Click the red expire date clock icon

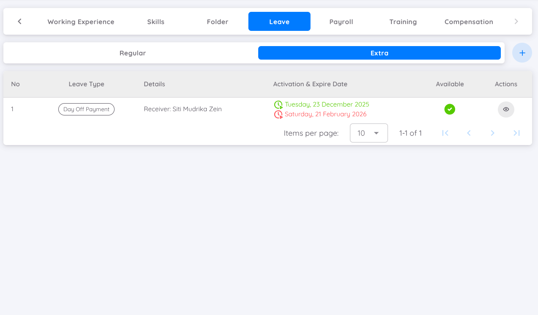[x=278, y=114]
